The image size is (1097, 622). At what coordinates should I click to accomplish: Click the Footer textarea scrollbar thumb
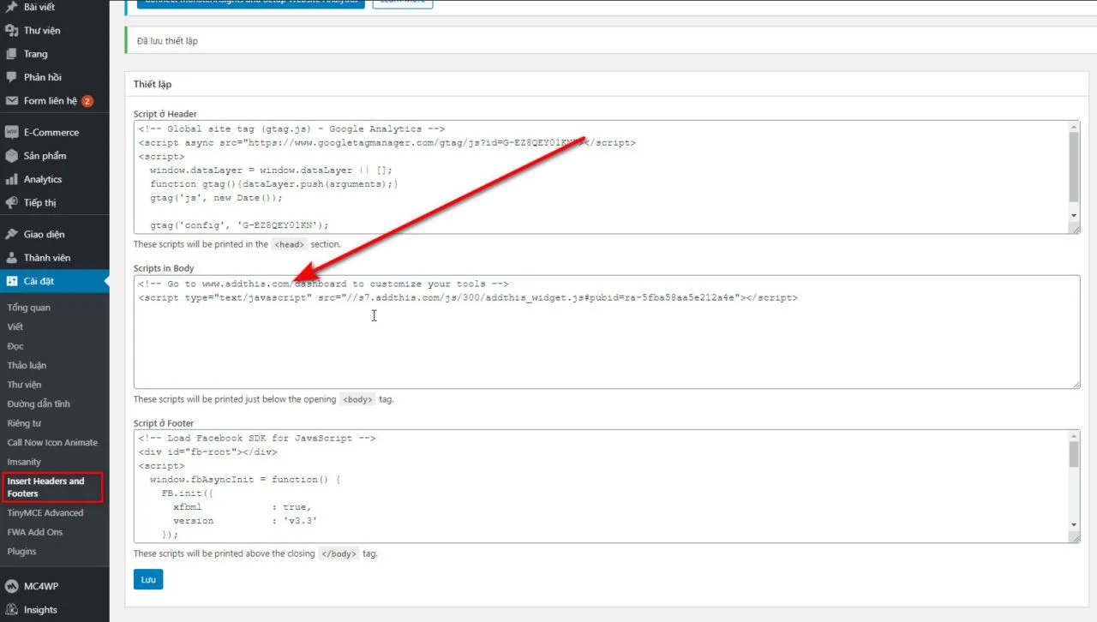click(1074, 455)
